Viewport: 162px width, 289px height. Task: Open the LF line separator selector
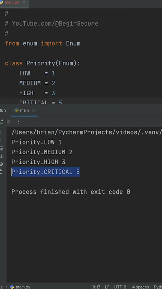(107, 287)
